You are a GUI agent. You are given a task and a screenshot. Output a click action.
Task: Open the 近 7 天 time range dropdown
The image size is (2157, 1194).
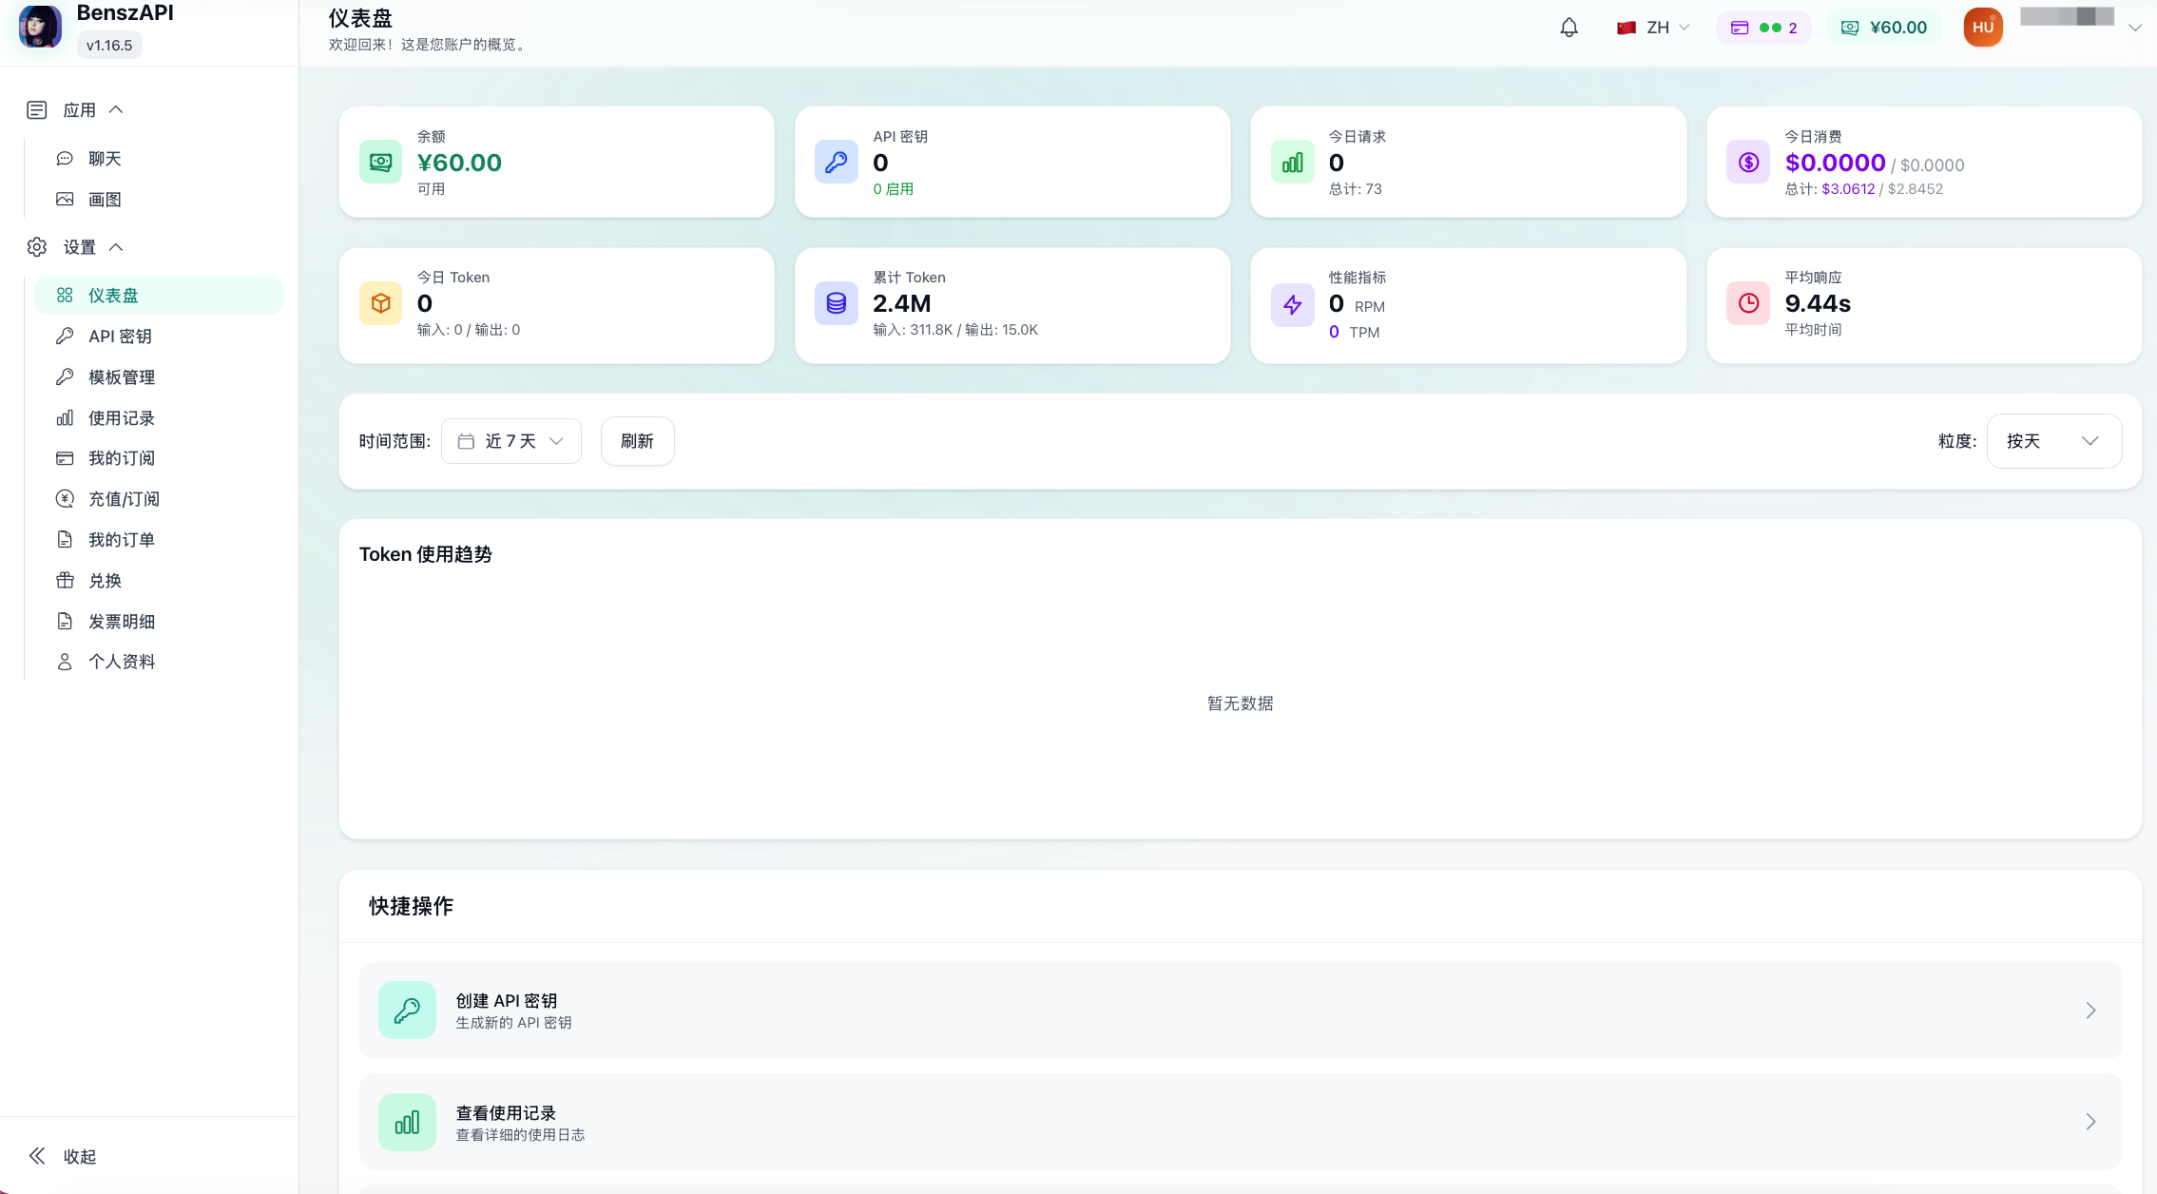click(511, 441)
